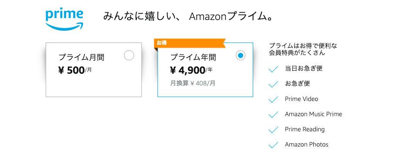Click checkmark beside Amazon Photos

[x=273, y=145]
